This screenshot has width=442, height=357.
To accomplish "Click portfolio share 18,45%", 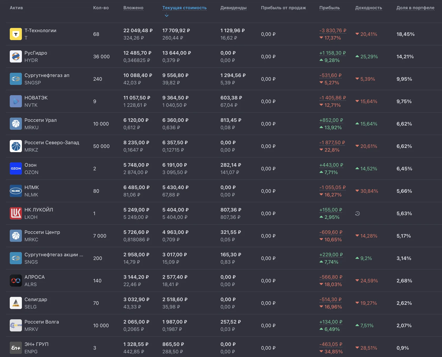I will (x=406, y=34).
